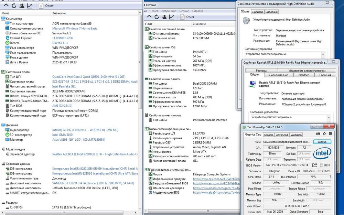Open Дополнительно tab in Realtek dialog
The width and height of the screenshot is (344, 215).
pos(278,75)
